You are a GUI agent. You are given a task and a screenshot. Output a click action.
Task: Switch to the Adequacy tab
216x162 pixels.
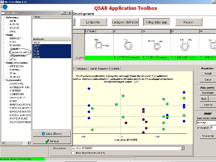coord(82,69)
